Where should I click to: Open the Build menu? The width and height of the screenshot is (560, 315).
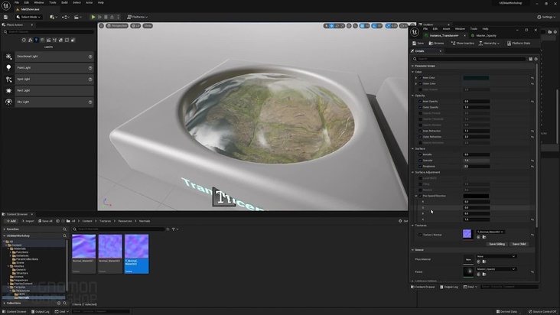[x=64, y=2]
